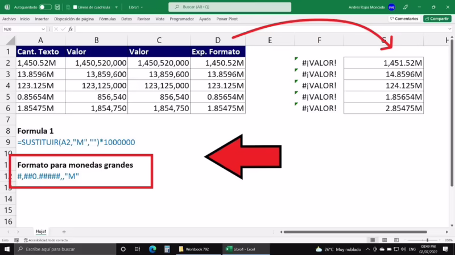The height and width of the screenshot is (255, 455).
Task: Click the Hoja1 sheet tab
Action: (x=41, y=232)
